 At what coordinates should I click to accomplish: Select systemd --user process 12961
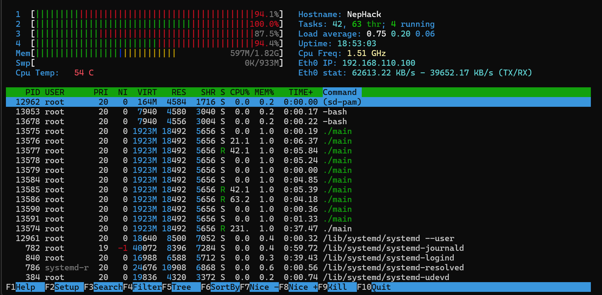pos(298,238)
